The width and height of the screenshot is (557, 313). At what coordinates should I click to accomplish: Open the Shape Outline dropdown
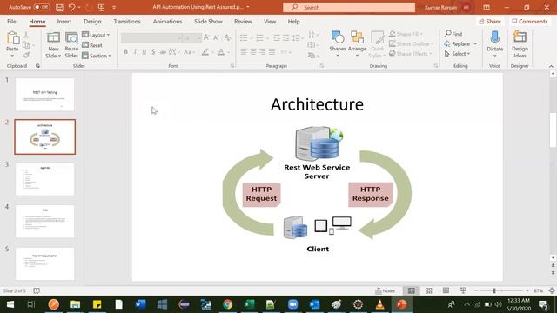412,43
